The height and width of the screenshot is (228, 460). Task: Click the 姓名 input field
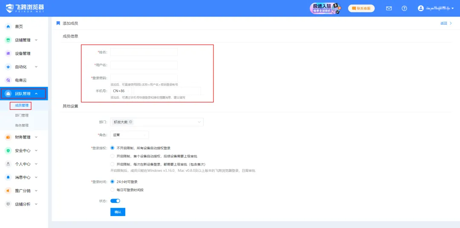(x=144, y=52)
